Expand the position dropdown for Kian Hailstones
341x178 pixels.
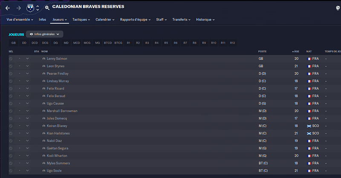(27, 133)
